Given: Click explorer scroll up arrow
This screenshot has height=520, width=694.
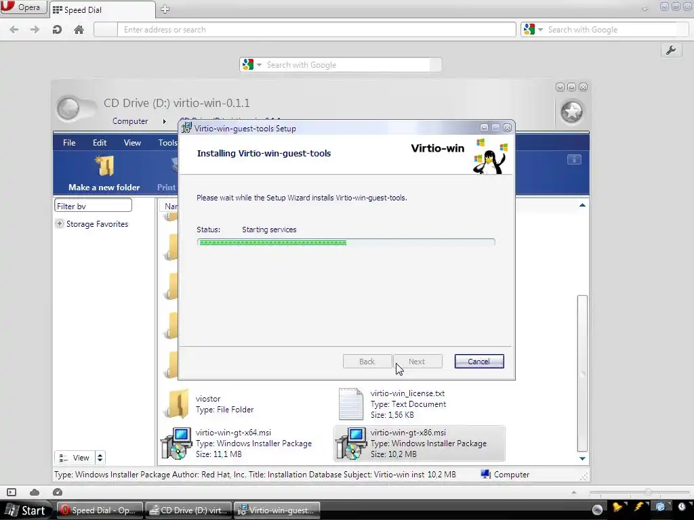Looking at the screenshot, I should (582, 205).
